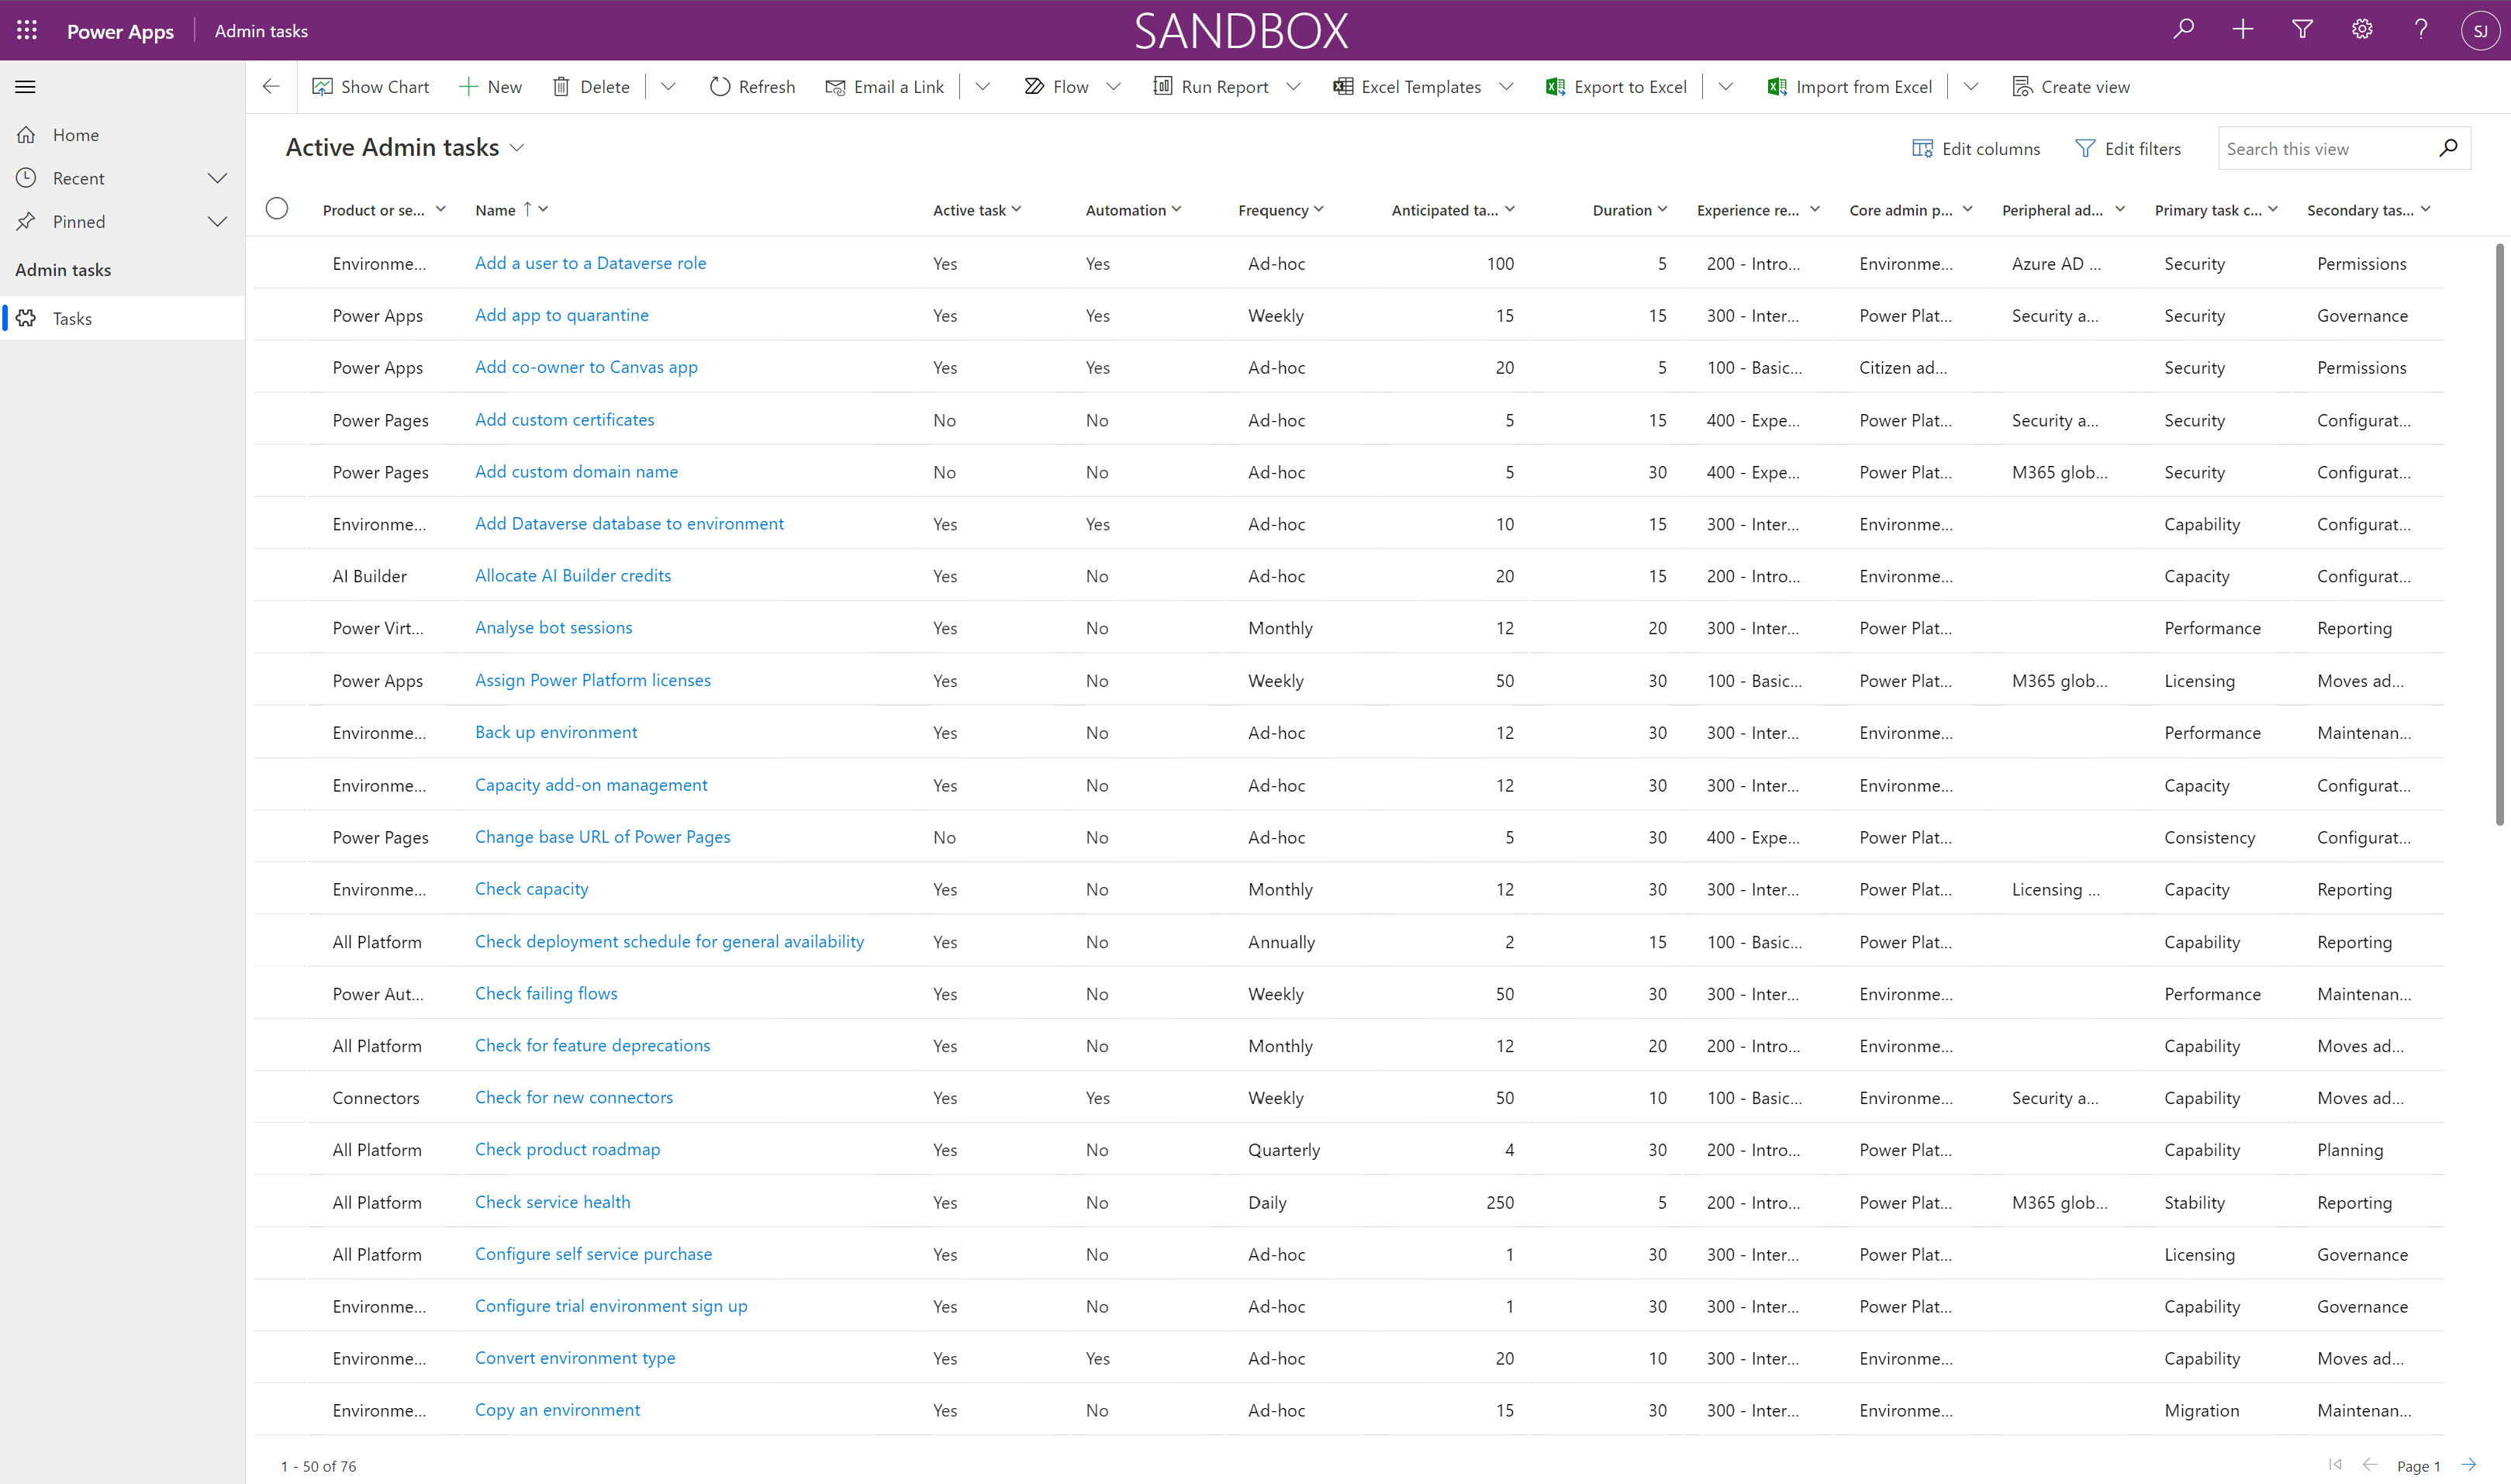Toggle the Active task for Check service health

click(x=944, y=1201)
